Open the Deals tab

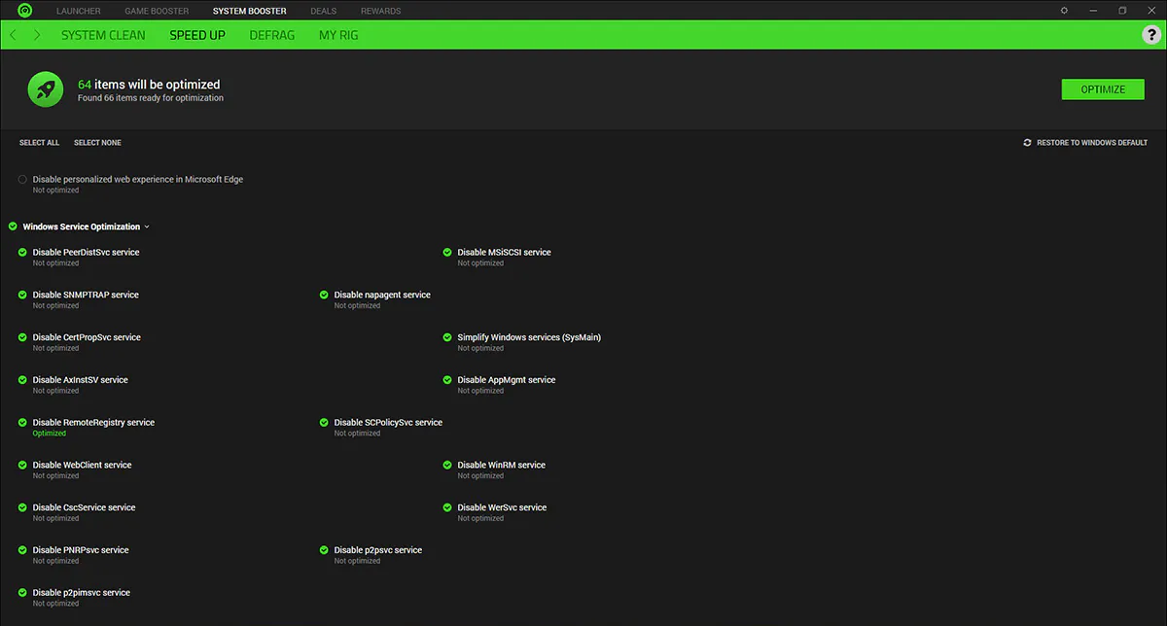[x=324, y=11]
